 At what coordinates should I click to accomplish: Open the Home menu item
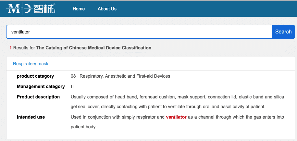(79, 9)
